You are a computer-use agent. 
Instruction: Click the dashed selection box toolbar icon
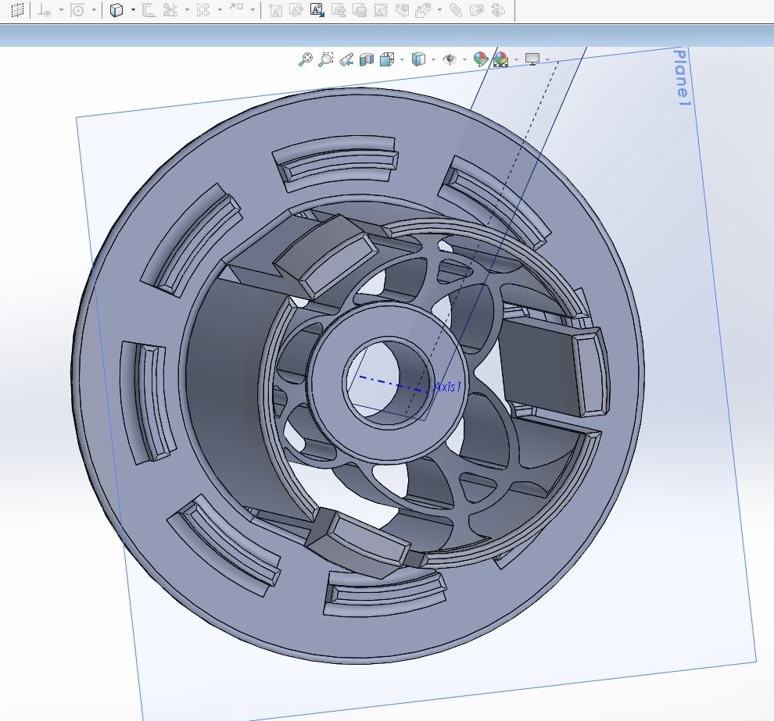[x=17, y=10]
